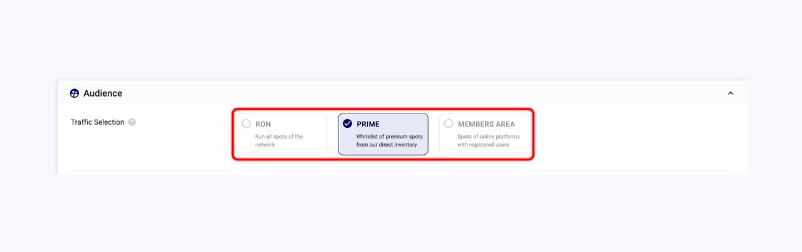
Task: Click 'from our direct inventory' text line
Action: [387, 145]
